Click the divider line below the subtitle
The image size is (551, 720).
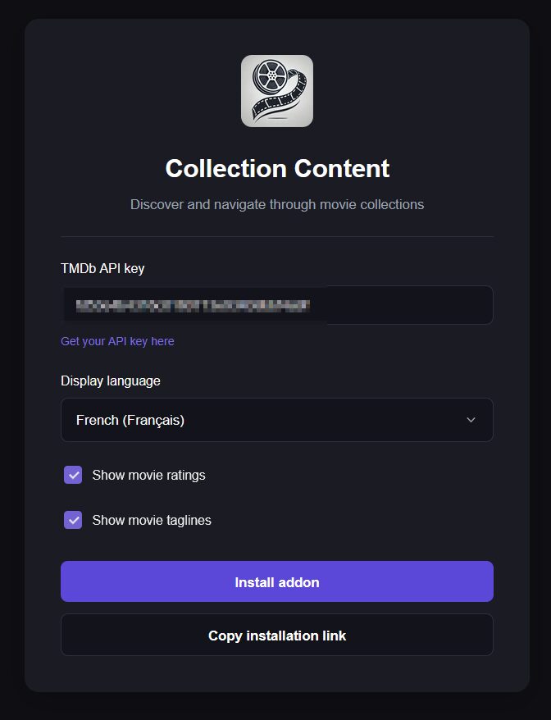click(x=277, y=237)
